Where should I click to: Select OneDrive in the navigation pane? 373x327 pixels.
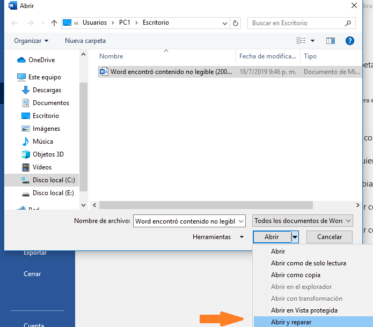click(42, 60)
